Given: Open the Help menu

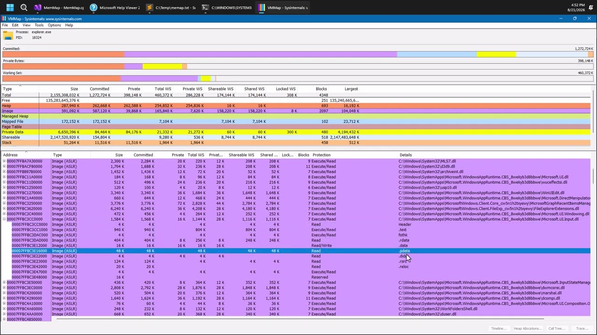Looking at the screenshot, I should (x=69, y=25).
